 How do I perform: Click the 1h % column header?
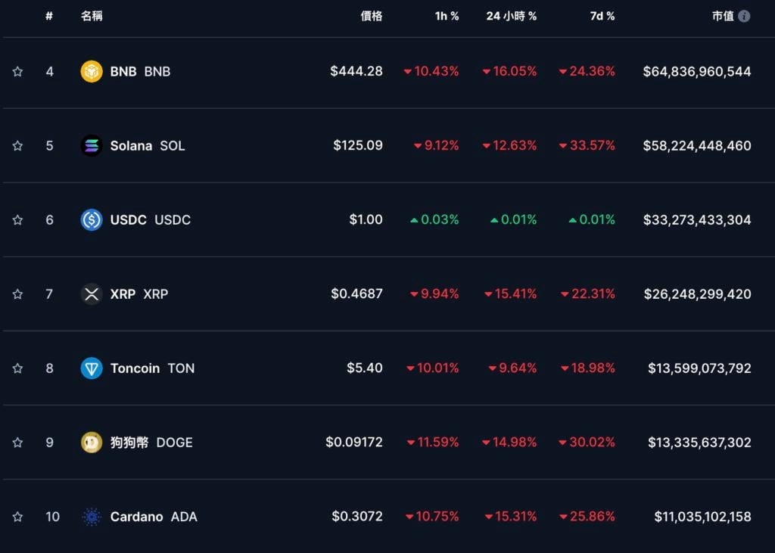pyautogui.click(x=447, y=16)
